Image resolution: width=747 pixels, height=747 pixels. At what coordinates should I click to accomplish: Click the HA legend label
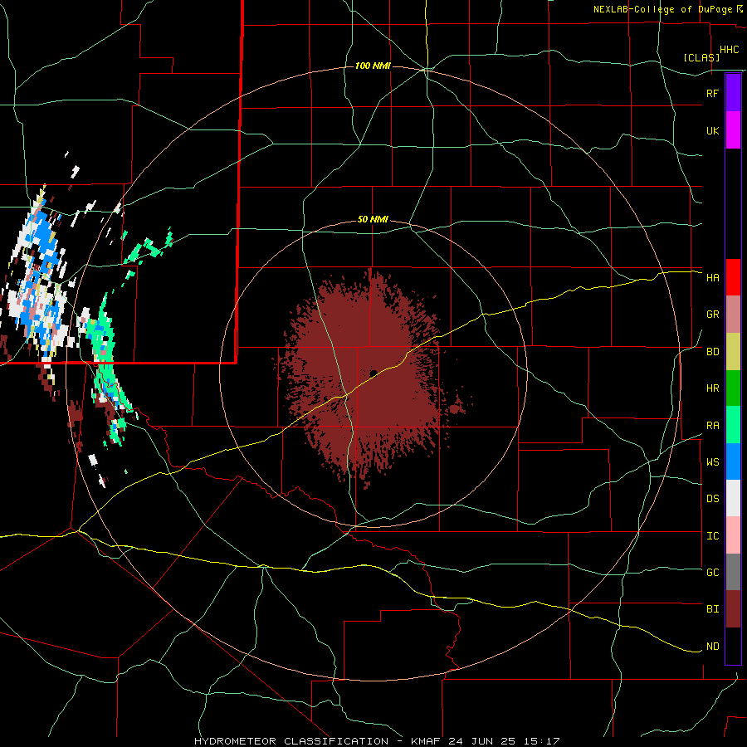point(713,278)
